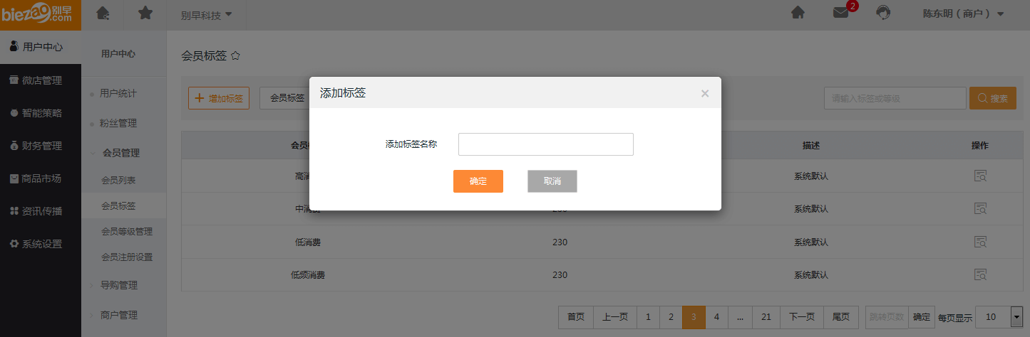Star the 会员标签 page title
This screenshot has width=1030, height=337.
pos(236,55)
